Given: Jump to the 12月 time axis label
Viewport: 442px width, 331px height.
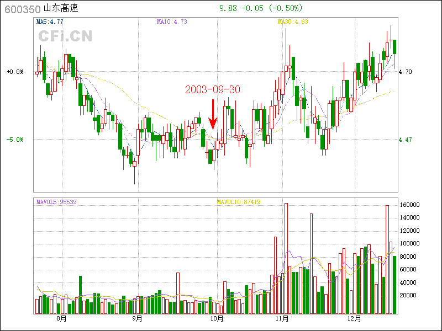Looking at the screenshot, I should coord(354,319).
